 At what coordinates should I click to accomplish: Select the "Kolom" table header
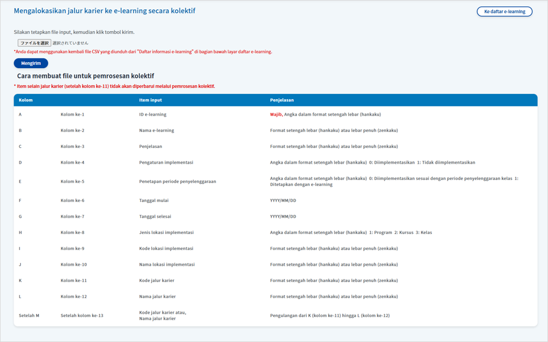click(x=26, y=100)
